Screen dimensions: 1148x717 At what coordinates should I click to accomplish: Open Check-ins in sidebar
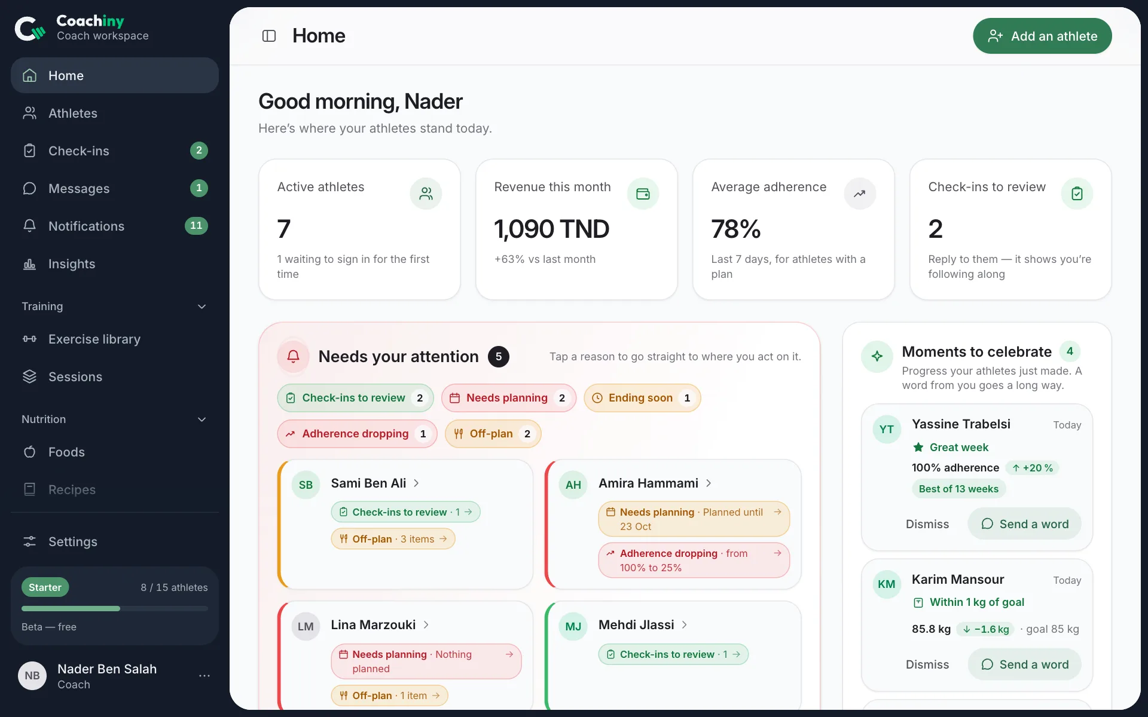coord(115,151)
